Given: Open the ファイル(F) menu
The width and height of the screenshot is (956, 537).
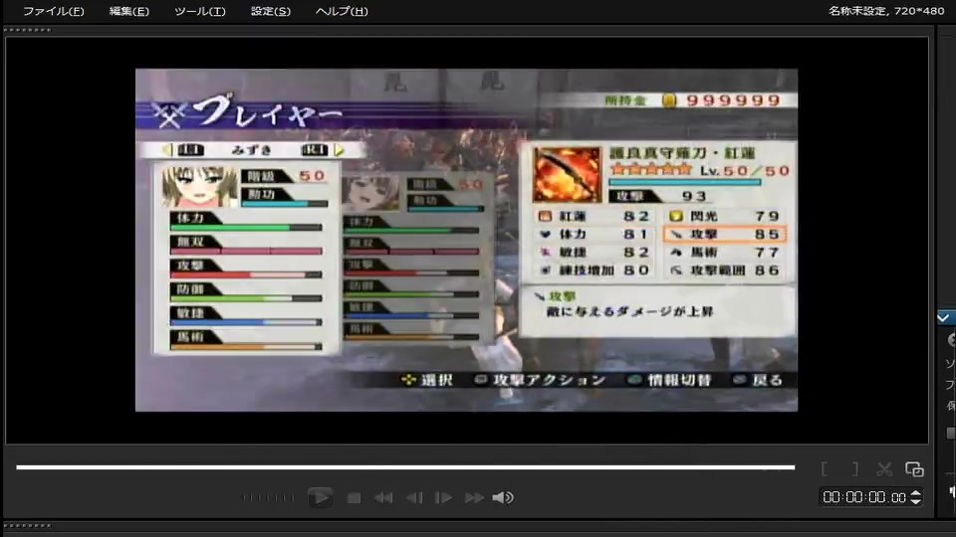Looking at the screenshot, I should click(54, 11).
